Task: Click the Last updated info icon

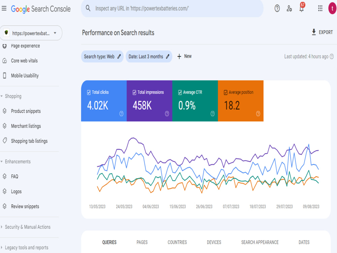Action: coord(332,56)
